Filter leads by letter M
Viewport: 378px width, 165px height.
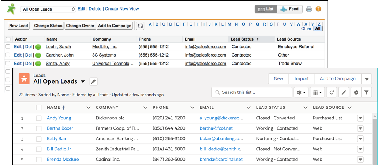229,24
